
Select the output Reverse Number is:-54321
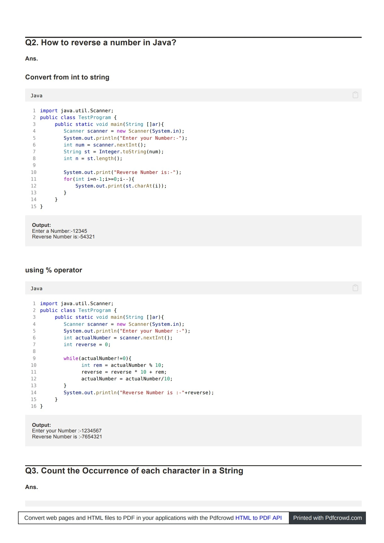point(63,237)
